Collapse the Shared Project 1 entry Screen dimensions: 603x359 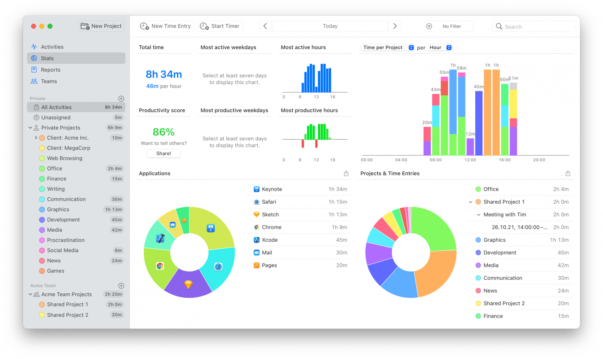(471, 202)
